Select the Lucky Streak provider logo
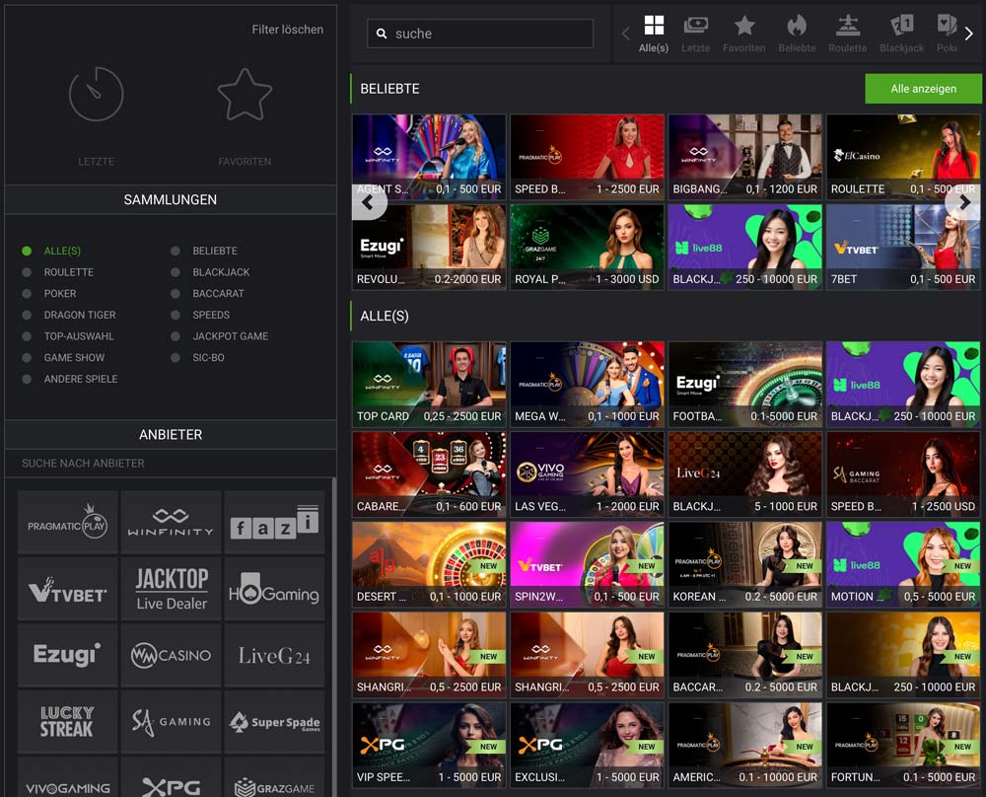 point(68,722)
